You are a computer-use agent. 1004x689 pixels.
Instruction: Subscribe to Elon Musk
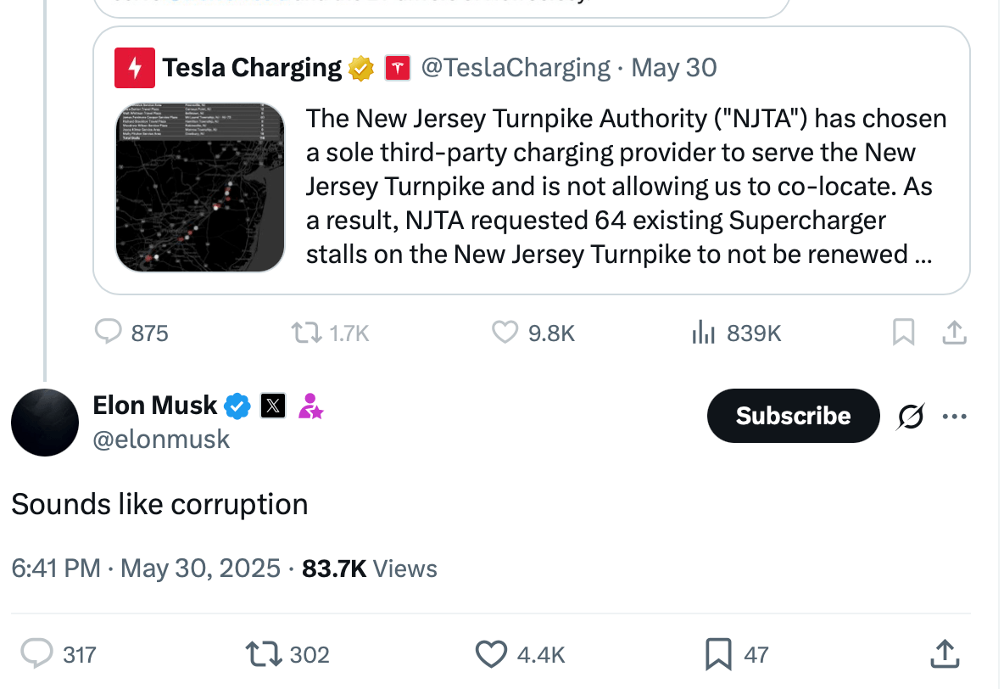click(x=793, y=416)
